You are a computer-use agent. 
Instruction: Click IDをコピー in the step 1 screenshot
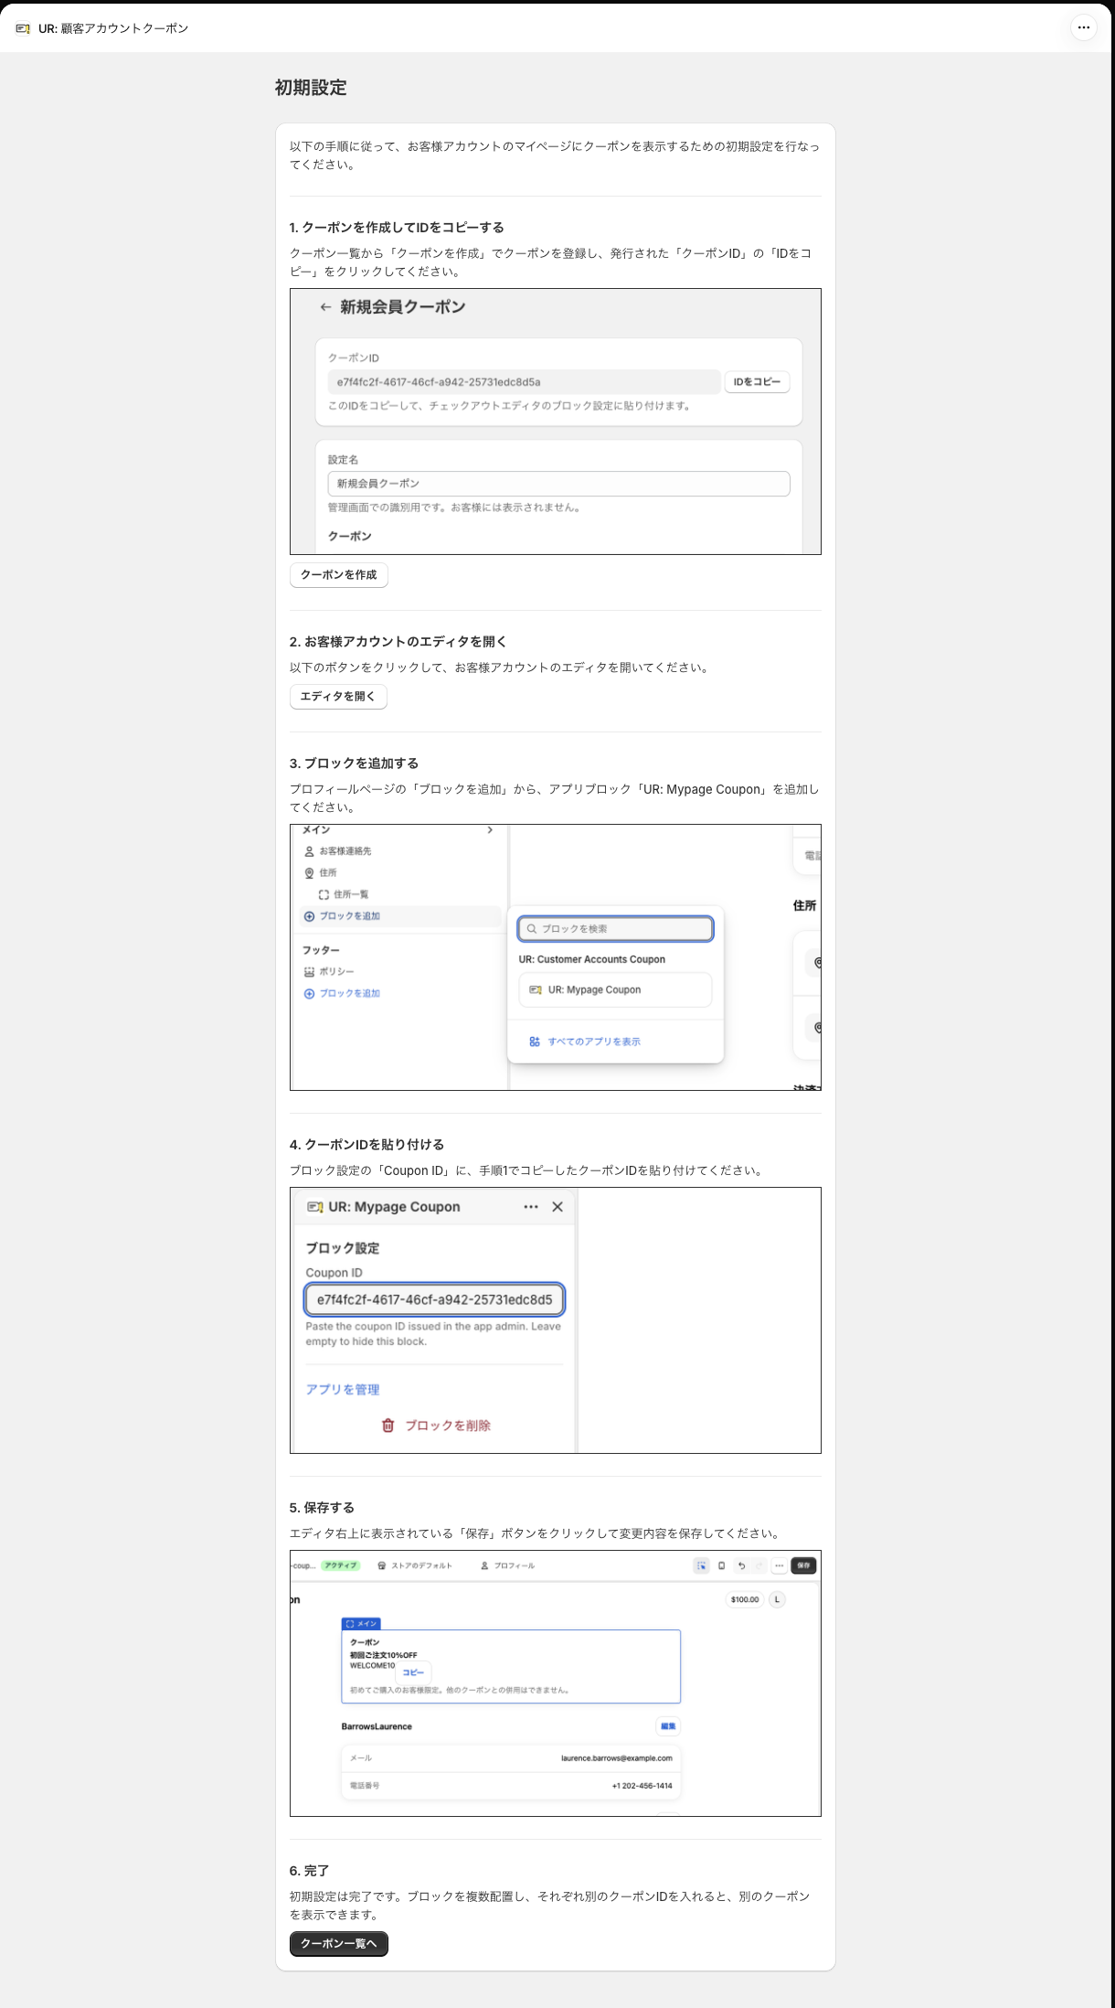[x=757, y=382]
